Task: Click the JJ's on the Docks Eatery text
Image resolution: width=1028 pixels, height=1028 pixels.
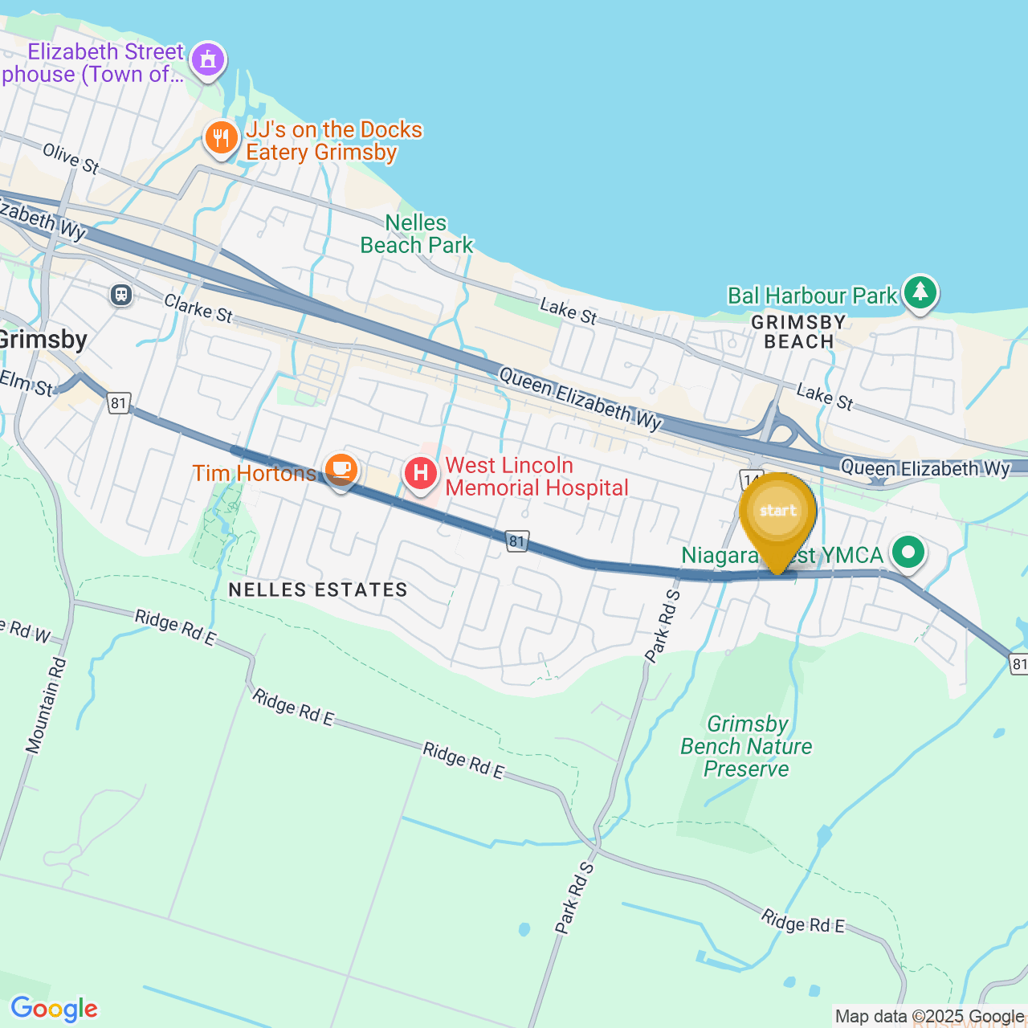Action: (334, 141)
